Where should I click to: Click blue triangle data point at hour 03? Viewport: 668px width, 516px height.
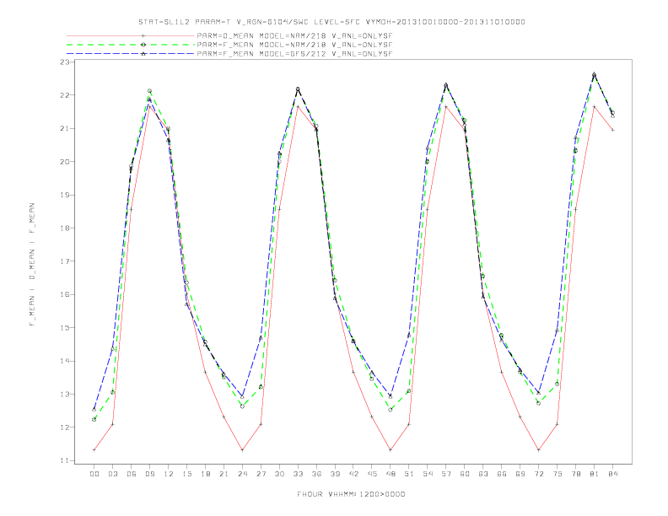tap(112, 349)
